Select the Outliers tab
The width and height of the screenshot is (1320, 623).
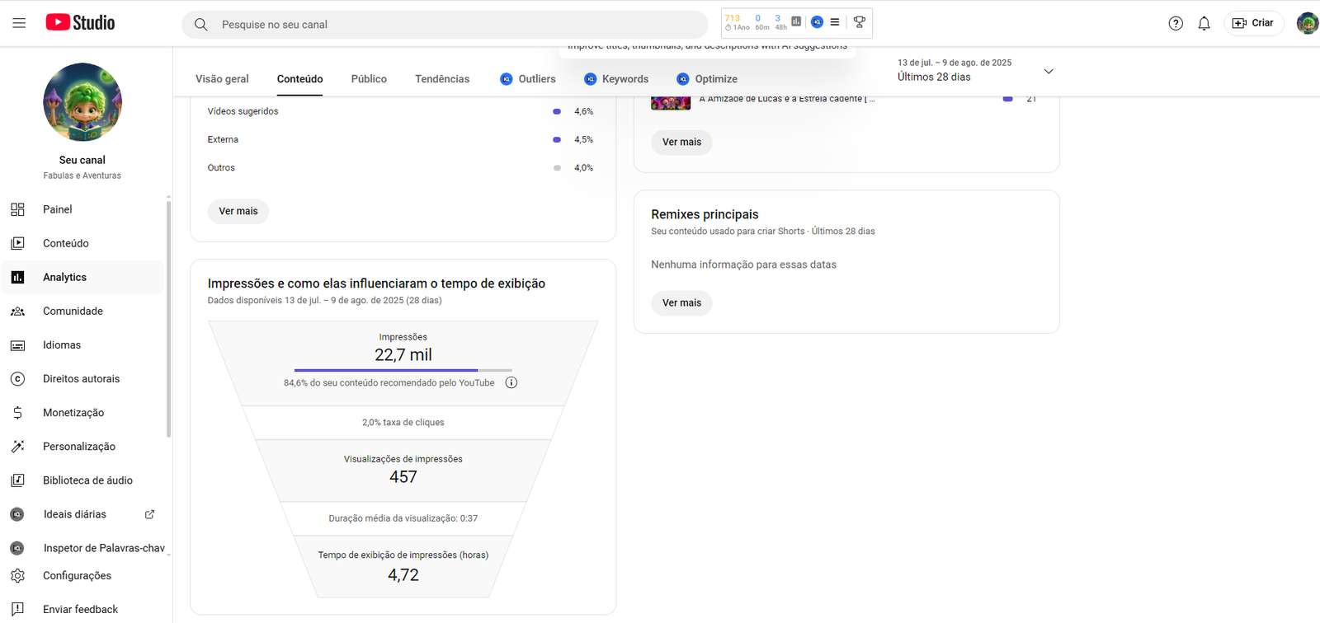coord(528,79)
